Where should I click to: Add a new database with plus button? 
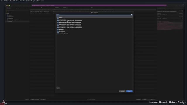57,88
